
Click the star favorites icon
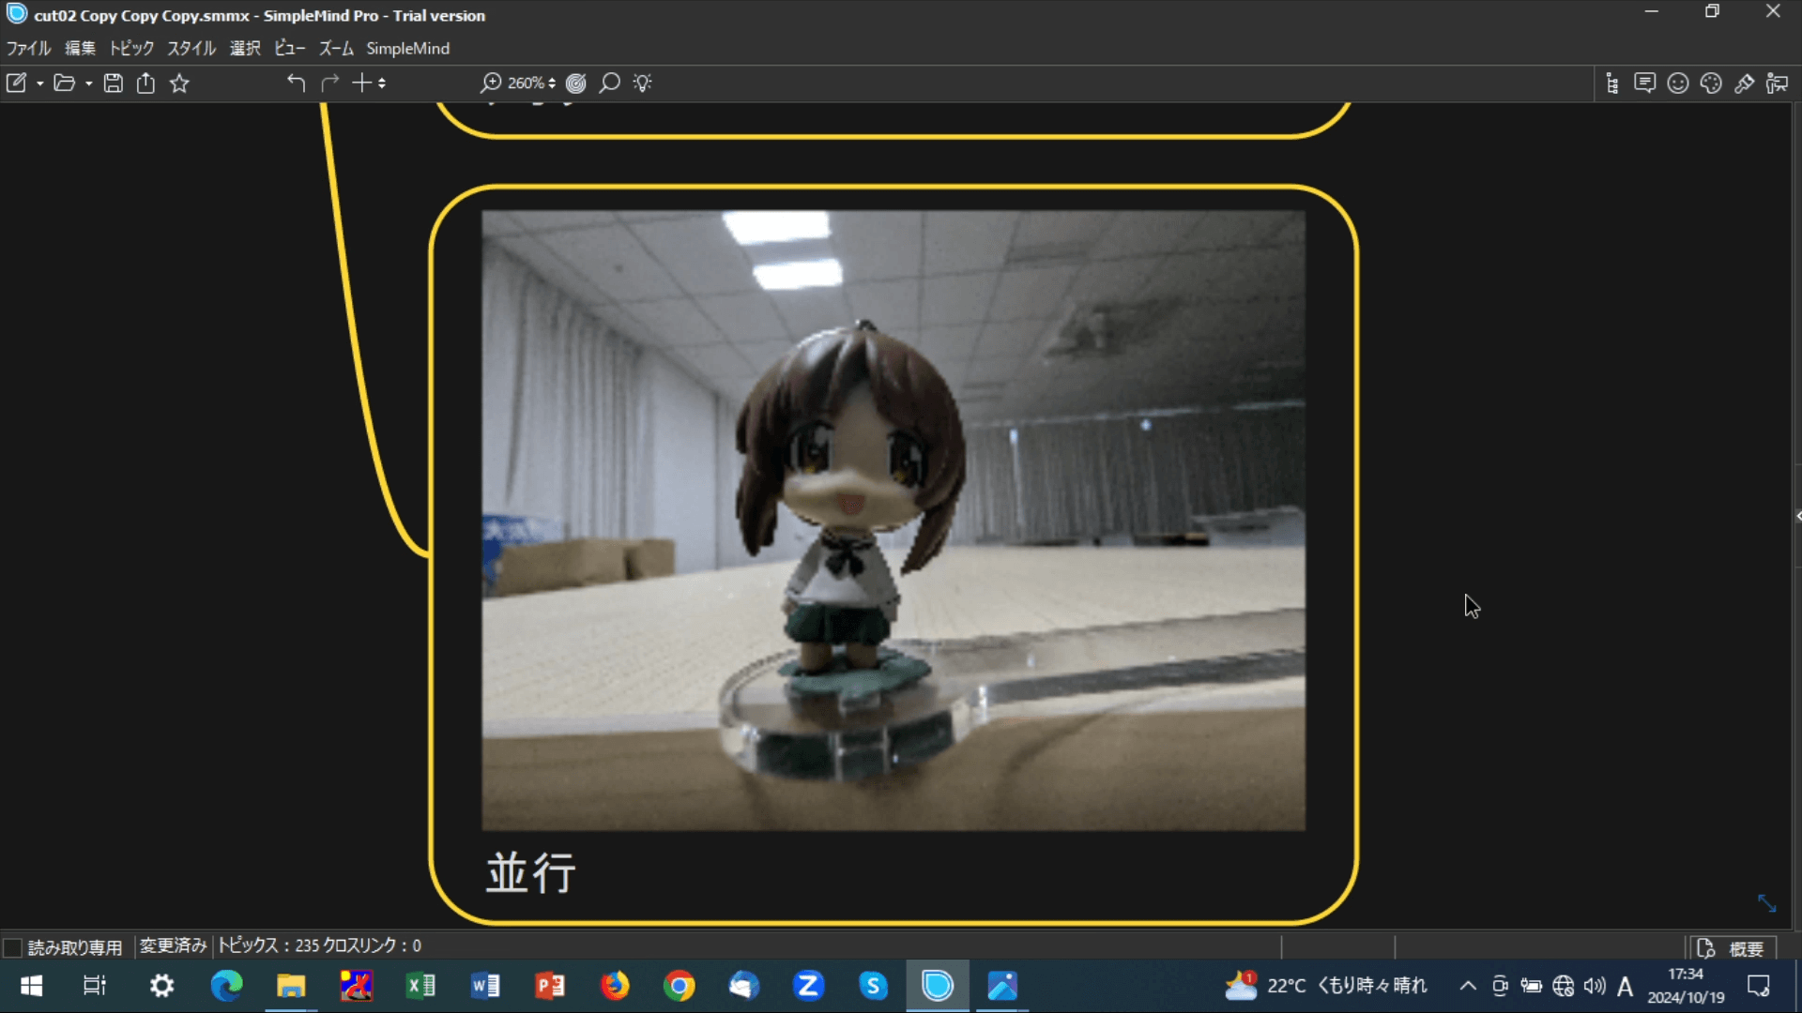[179, 83]
